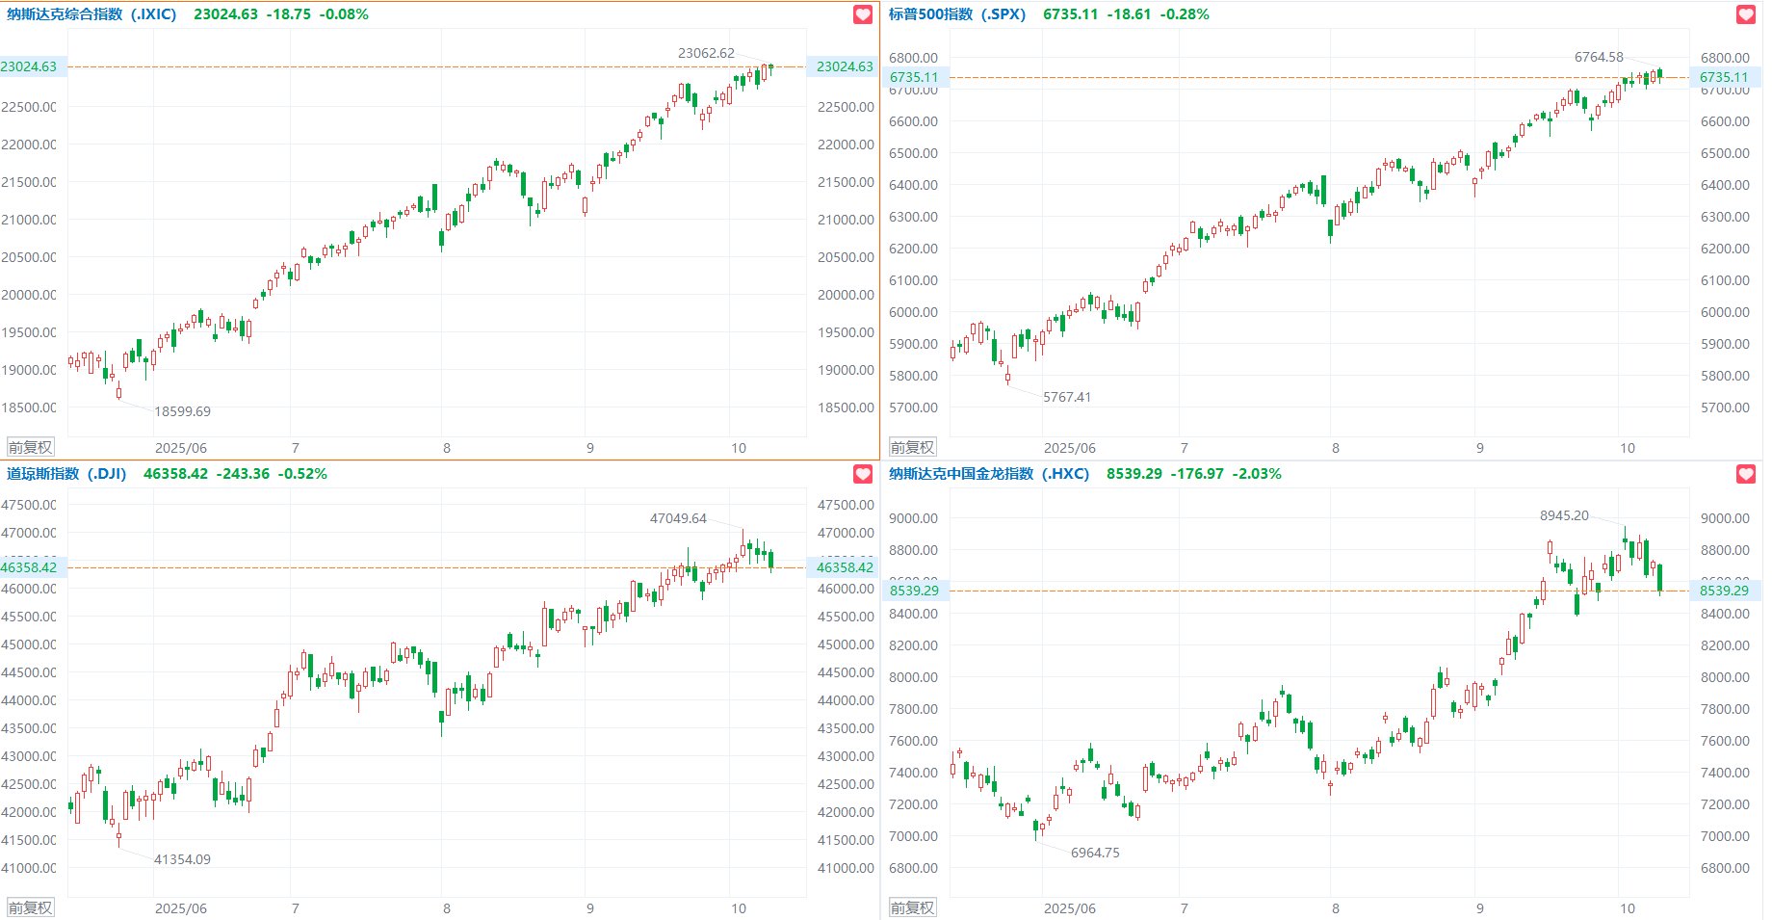Expand the 前复权 option on the .SPX chart

tap(912, 447)
